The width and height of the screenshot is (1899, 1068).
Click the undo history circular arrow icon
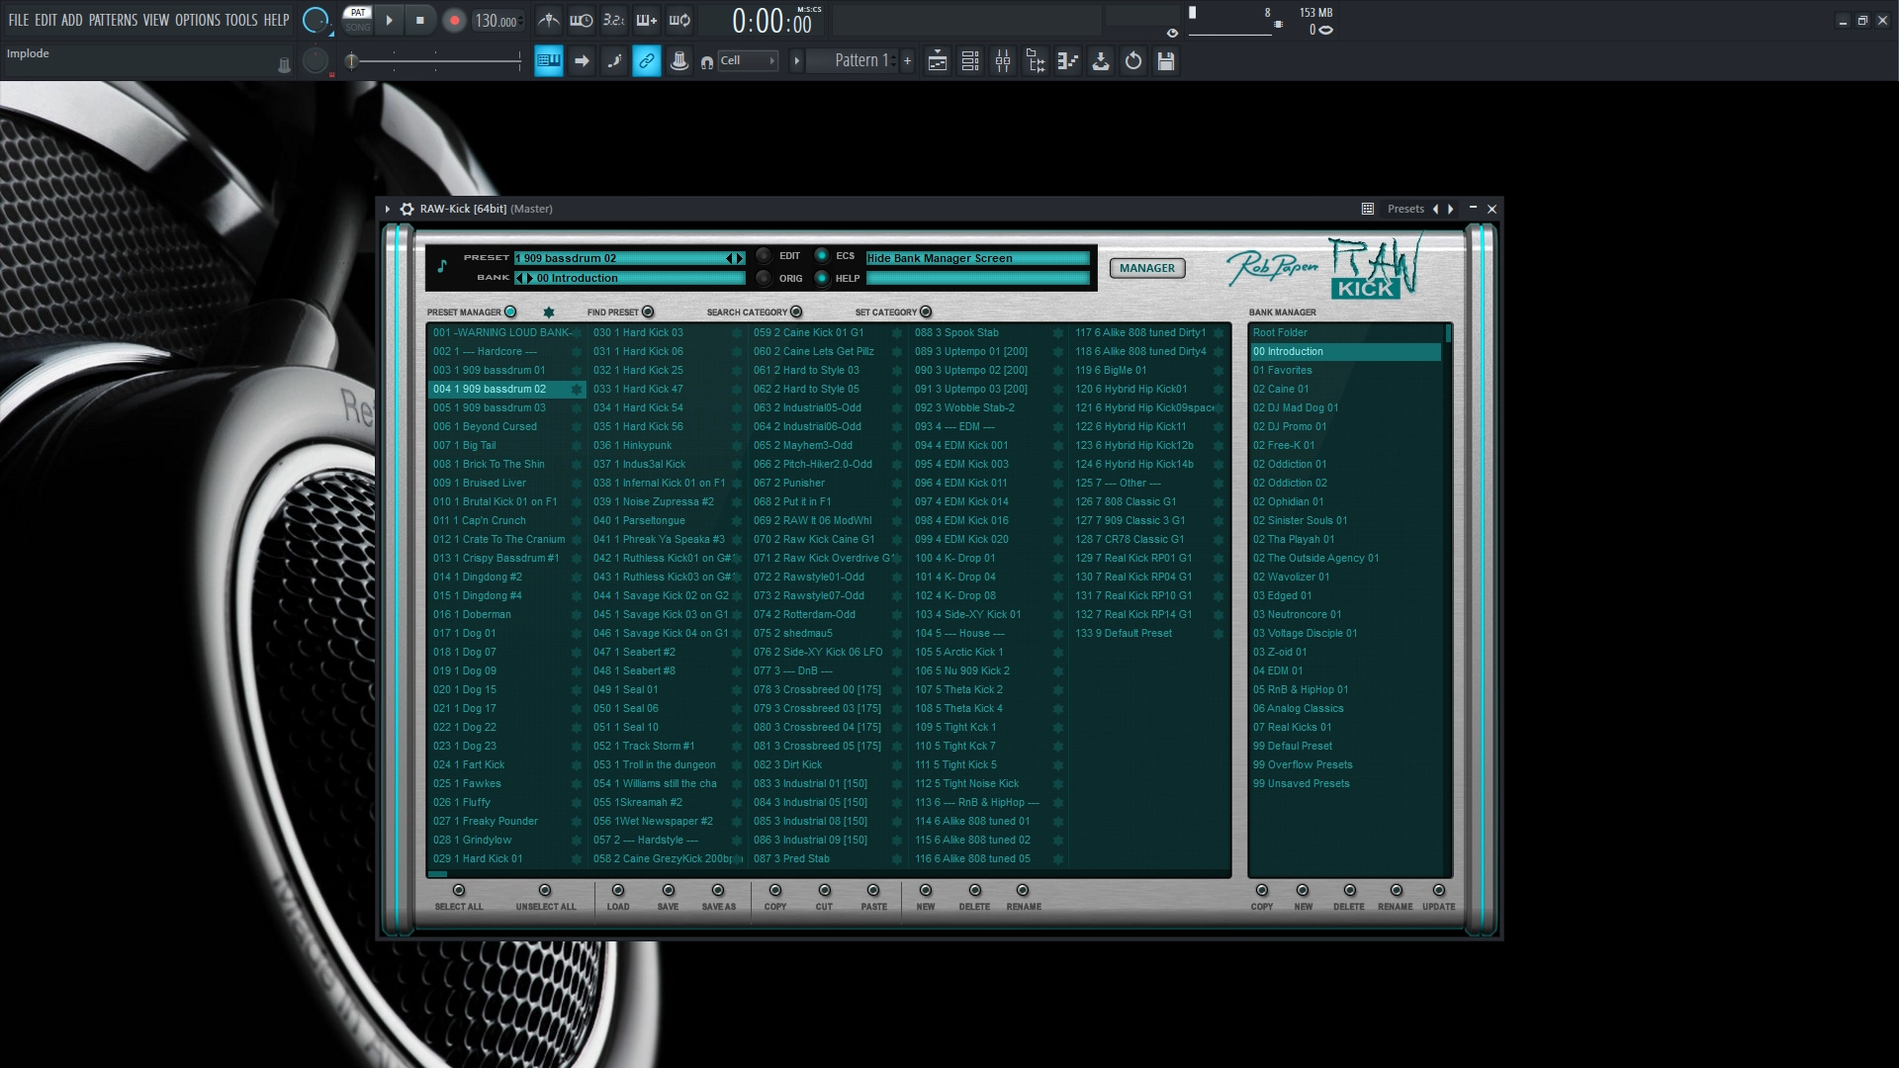1133,61
